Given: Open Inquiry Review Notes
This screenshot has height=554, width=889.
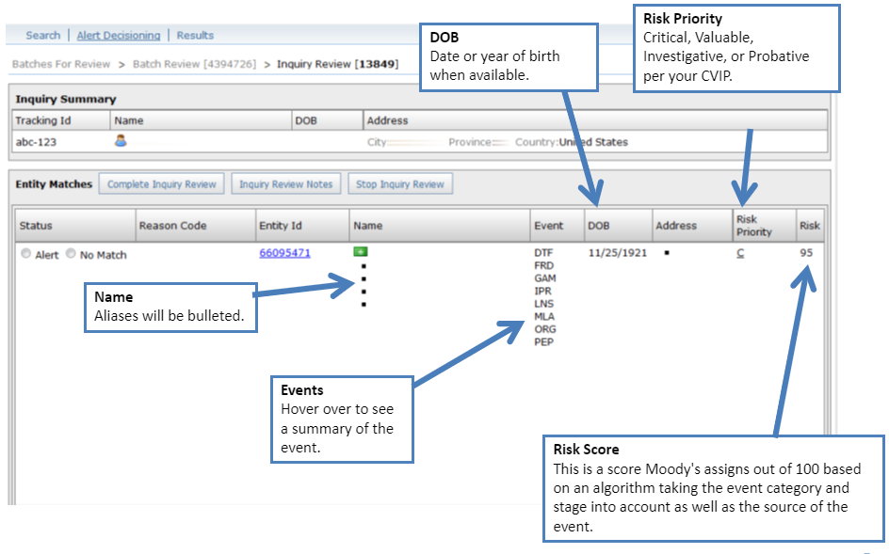Looking at the screenshot, I should [x=285, y=183].
